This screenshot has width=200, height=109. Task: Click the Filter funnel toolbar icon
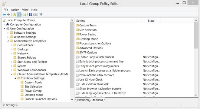click(x=41, y=15)
